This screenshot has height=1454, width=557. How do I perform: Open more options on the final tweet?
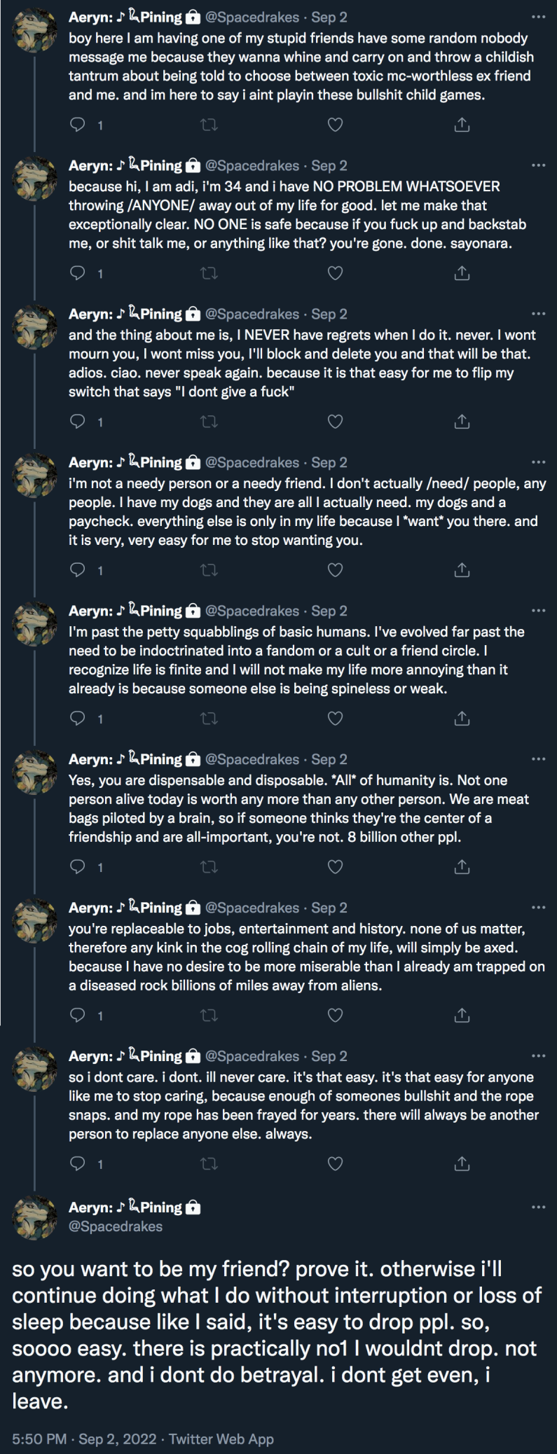[x=538, y=1207]
